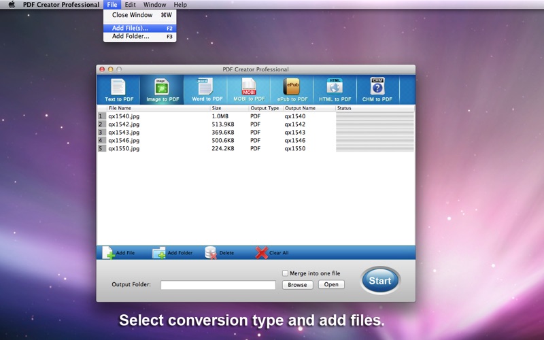Click PDF output type for qx1550.jpg

[x=256, y=148]
